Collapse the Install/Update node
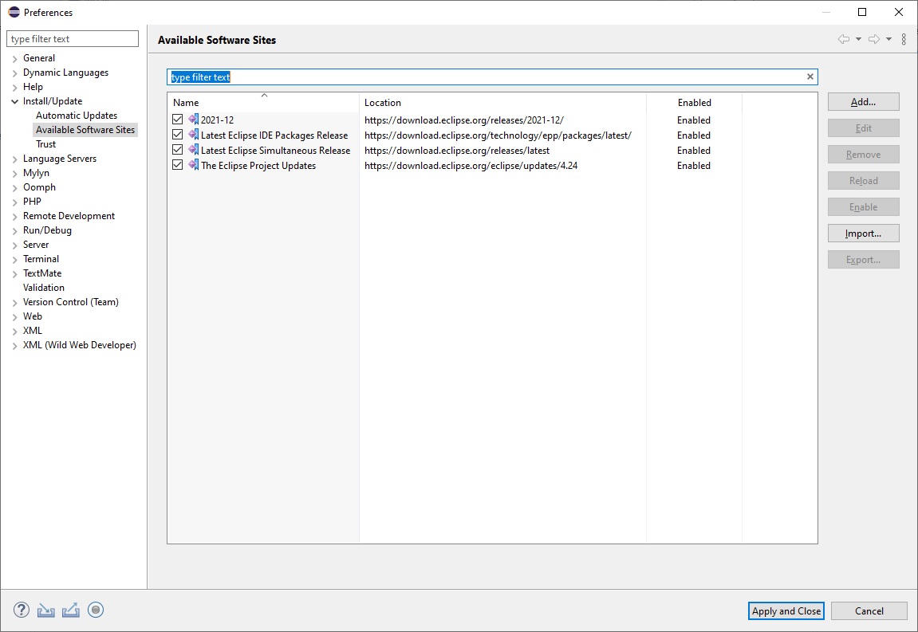The width and height of the screenshot is (918, 632). (14, 101)
